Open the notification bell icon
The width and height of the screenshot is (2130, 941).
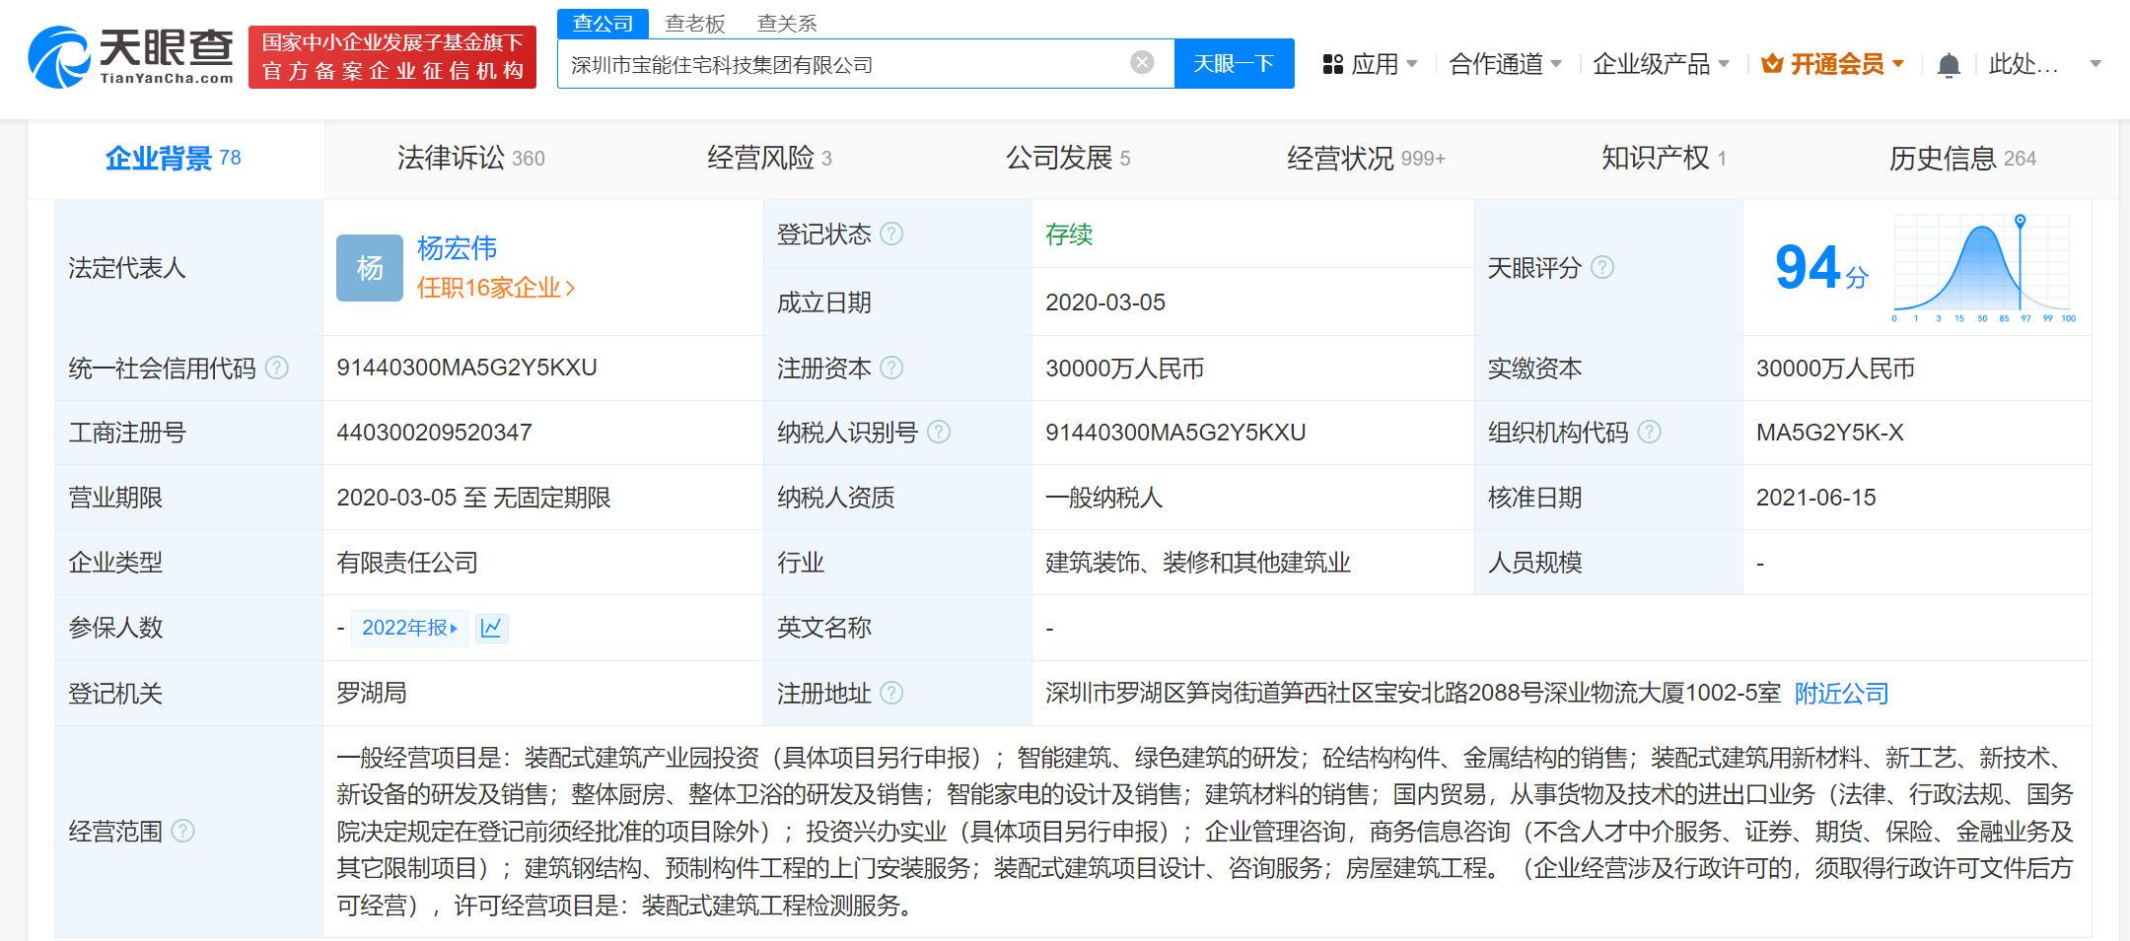(1948, 62)
